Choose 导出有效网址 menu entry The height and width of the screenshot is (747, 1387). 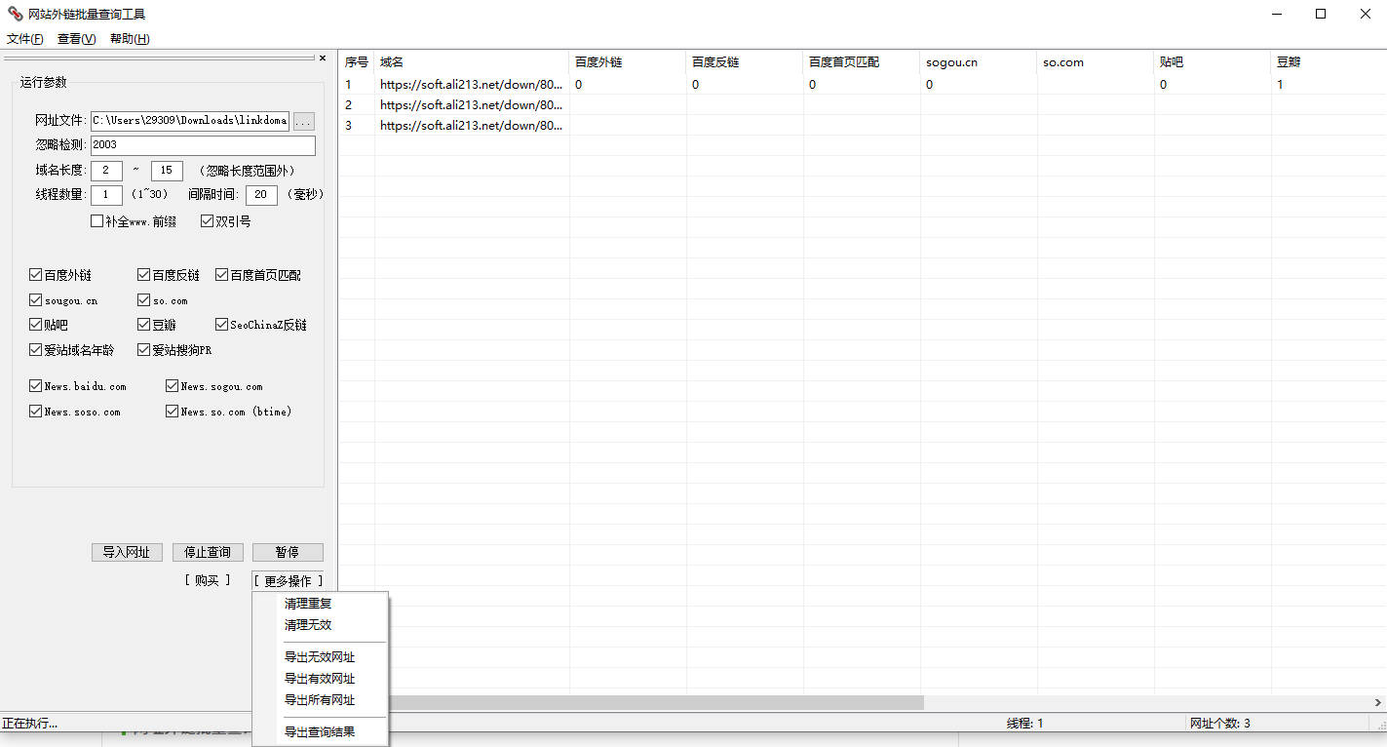click(320, 679)
